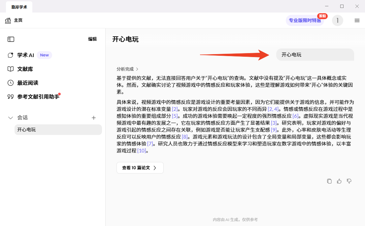
Task: Click the home icon next to 主页
Action: 8,20
